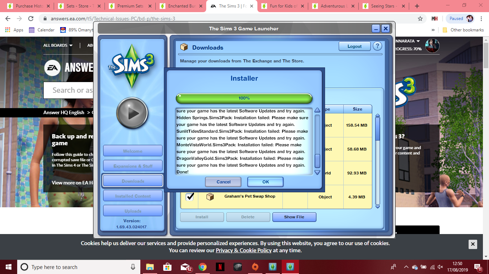Click OK in the Installer dialog
The image size is (489, 274).
[x=265, y=182]
